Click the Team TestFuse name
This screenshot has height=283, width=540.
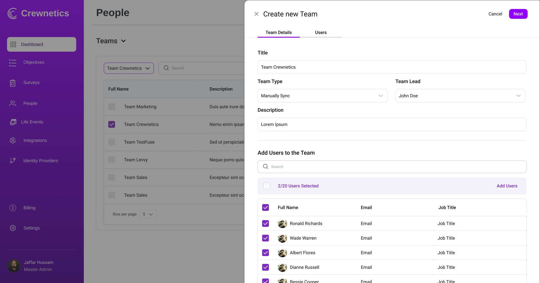coord(139,142)
